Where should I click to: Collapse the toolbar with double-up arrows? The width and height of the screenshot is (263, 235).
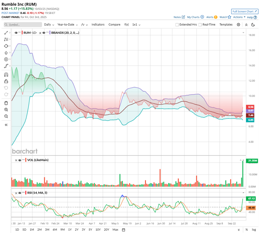tap(246, 25)
